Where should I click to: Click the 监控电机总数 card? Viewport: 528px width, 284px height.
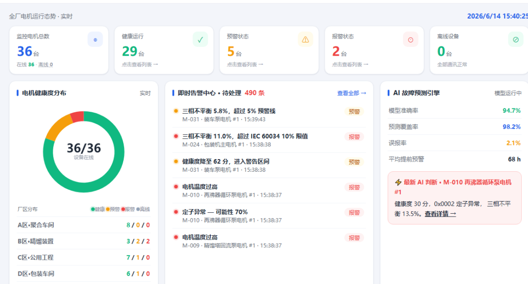(x=59, y=50)
